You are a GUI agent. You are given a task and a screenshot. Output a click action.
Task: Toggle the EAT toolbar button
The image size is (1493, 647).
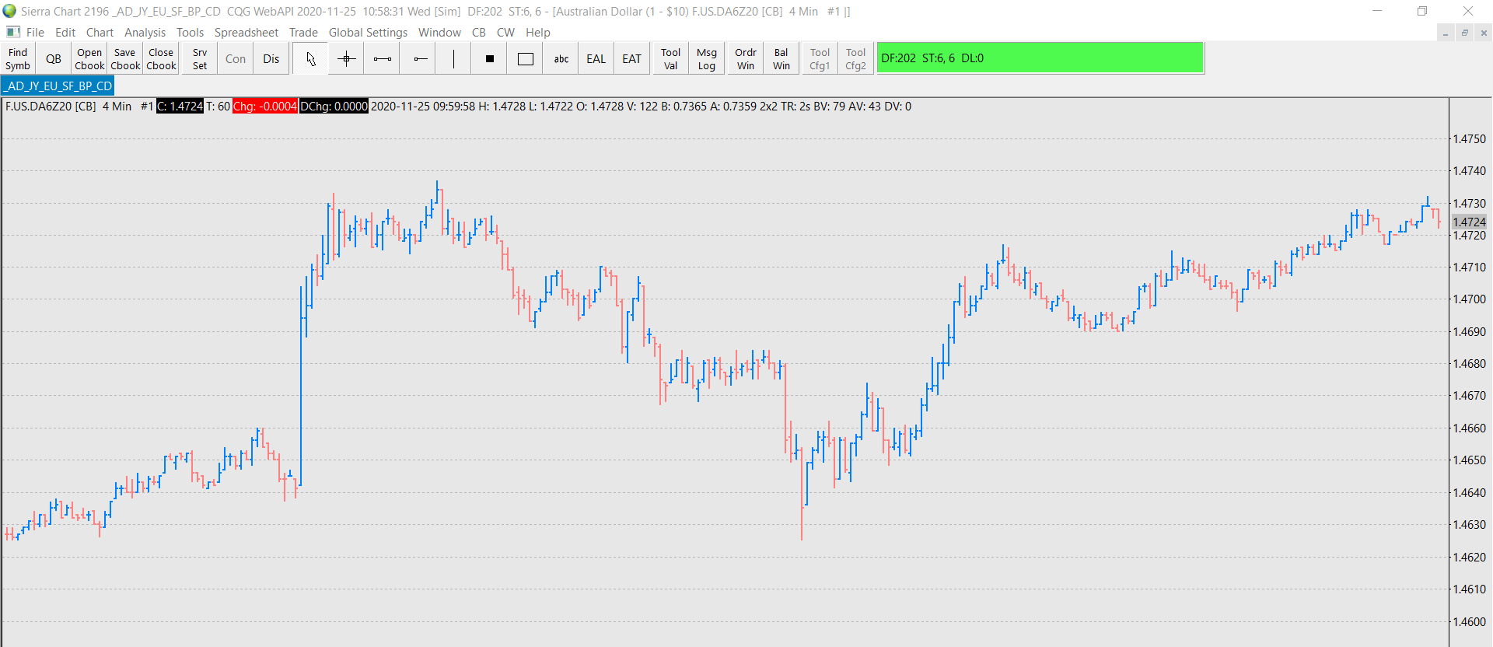tap(632, 59)
